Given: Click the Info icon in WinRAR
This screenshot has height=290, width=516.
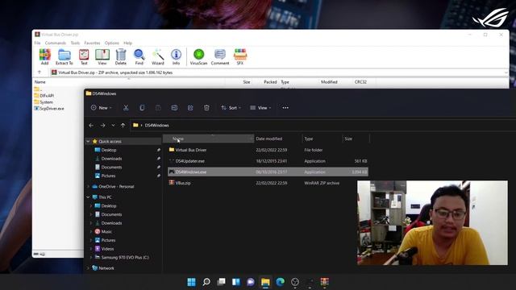Looking at the screenshot, I should pos(176,56).
